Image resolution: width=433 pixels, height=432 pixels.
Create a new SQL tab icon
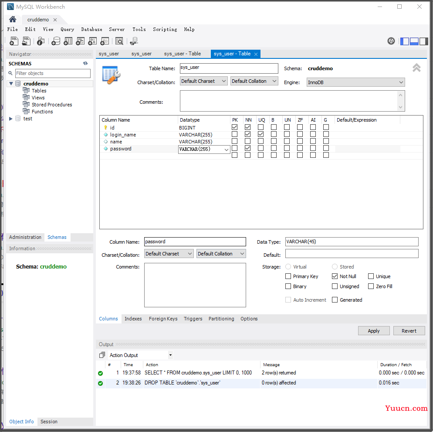tap(14, 41)
